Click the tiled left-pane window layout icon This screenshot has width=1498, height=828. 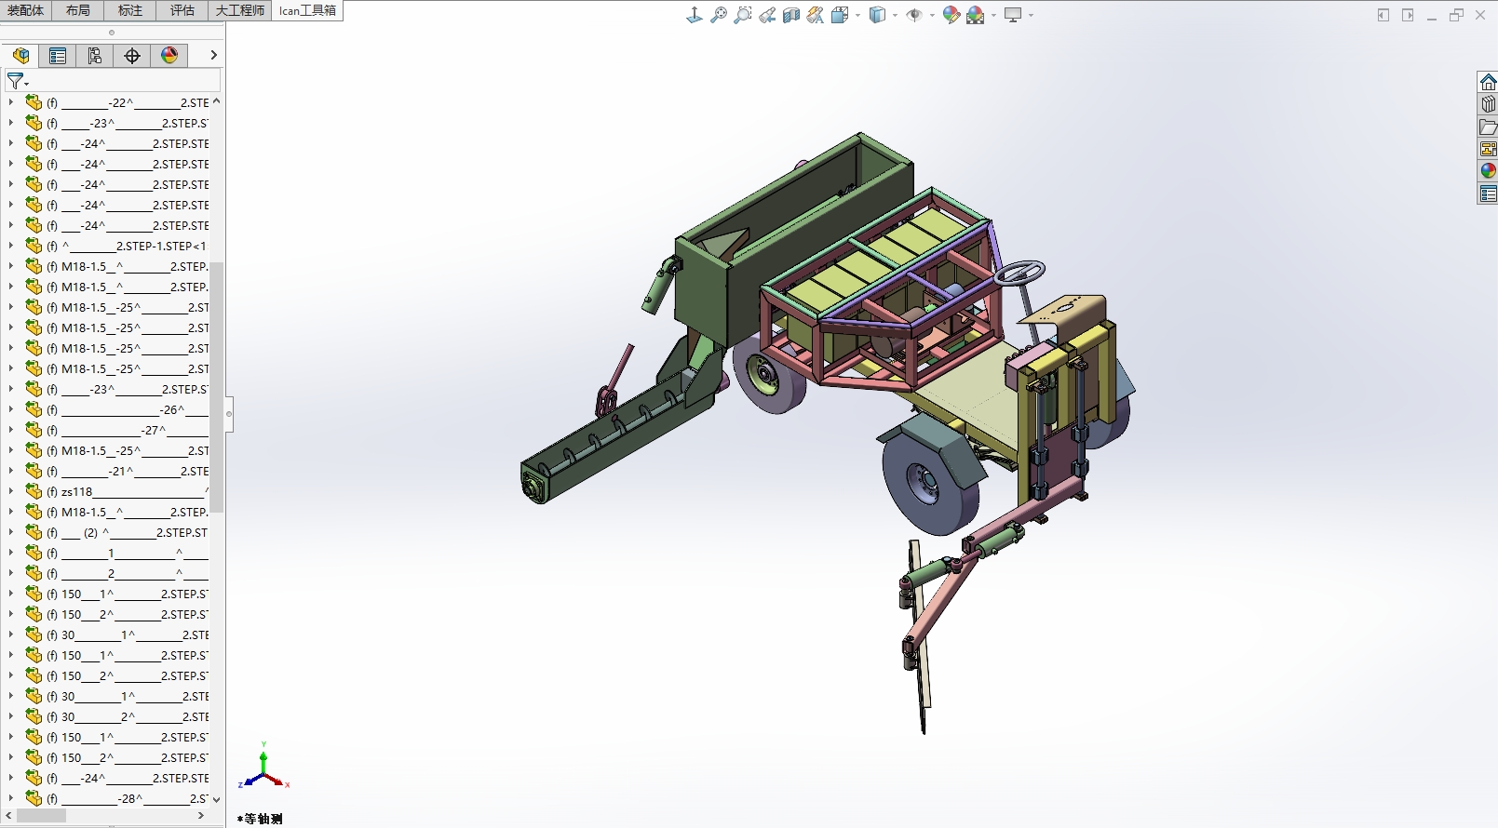click(x=1383, y=15)
